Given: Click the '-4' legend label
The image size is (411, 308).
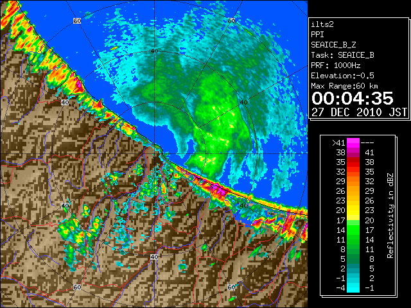Looking at the screenshot, I should click(x=340, y=288).
